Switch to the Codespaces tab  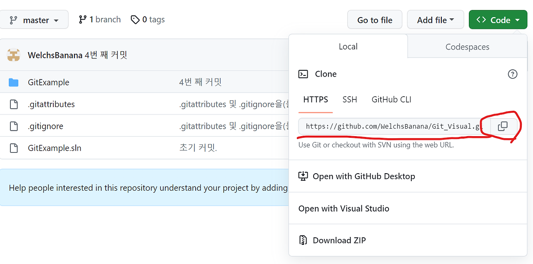point(467,47)
